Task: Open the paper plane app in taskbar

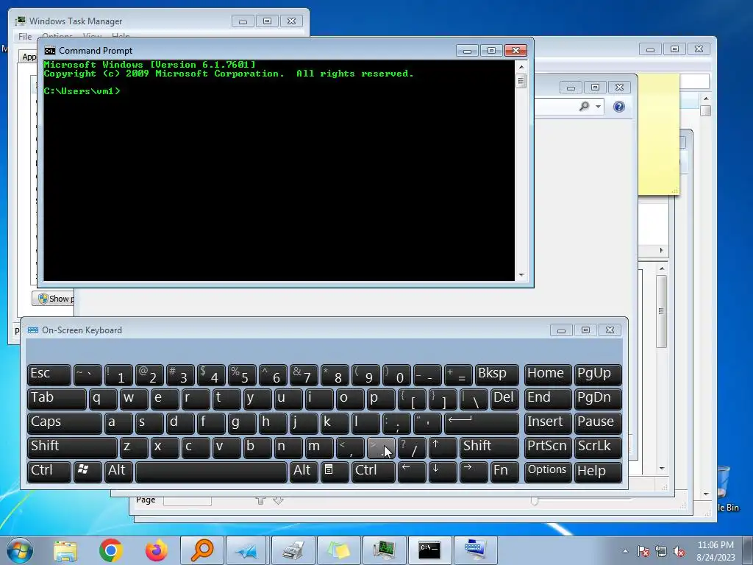Action: tap(247, 550)
